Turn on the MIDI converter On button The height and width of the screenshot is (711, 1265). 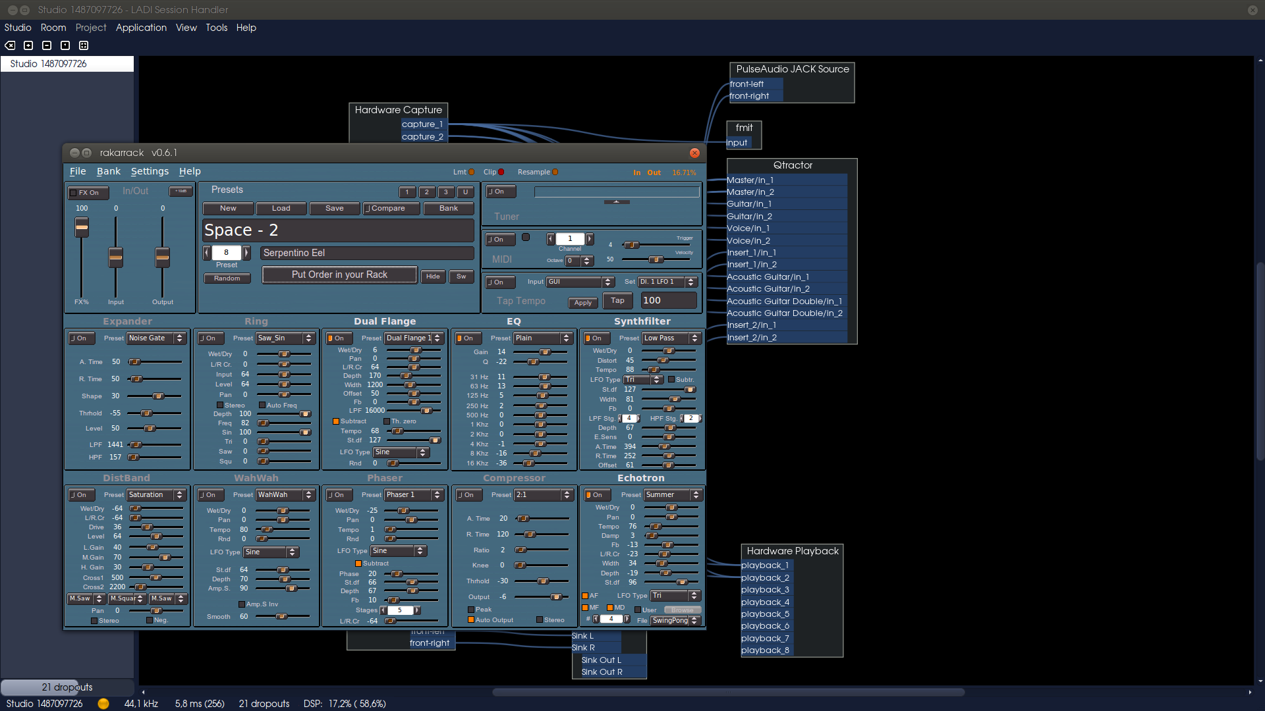point(501,240)
